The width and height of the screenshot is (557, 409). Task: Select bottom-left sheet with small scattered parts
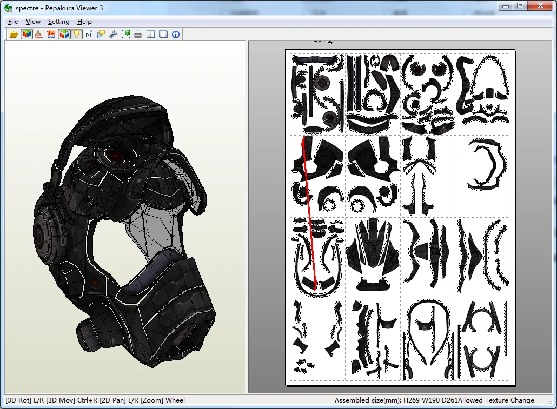(317, 339)
